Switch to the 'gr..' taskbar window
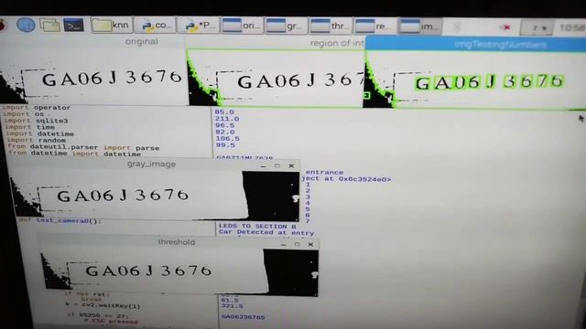Viewport: 586px width, 329px height. (x=286, y=27)
